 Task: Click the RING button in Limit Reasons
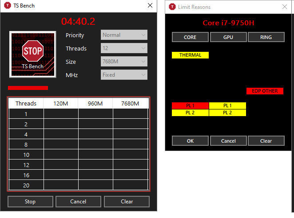pyautogui.click(x=266, y=37)
